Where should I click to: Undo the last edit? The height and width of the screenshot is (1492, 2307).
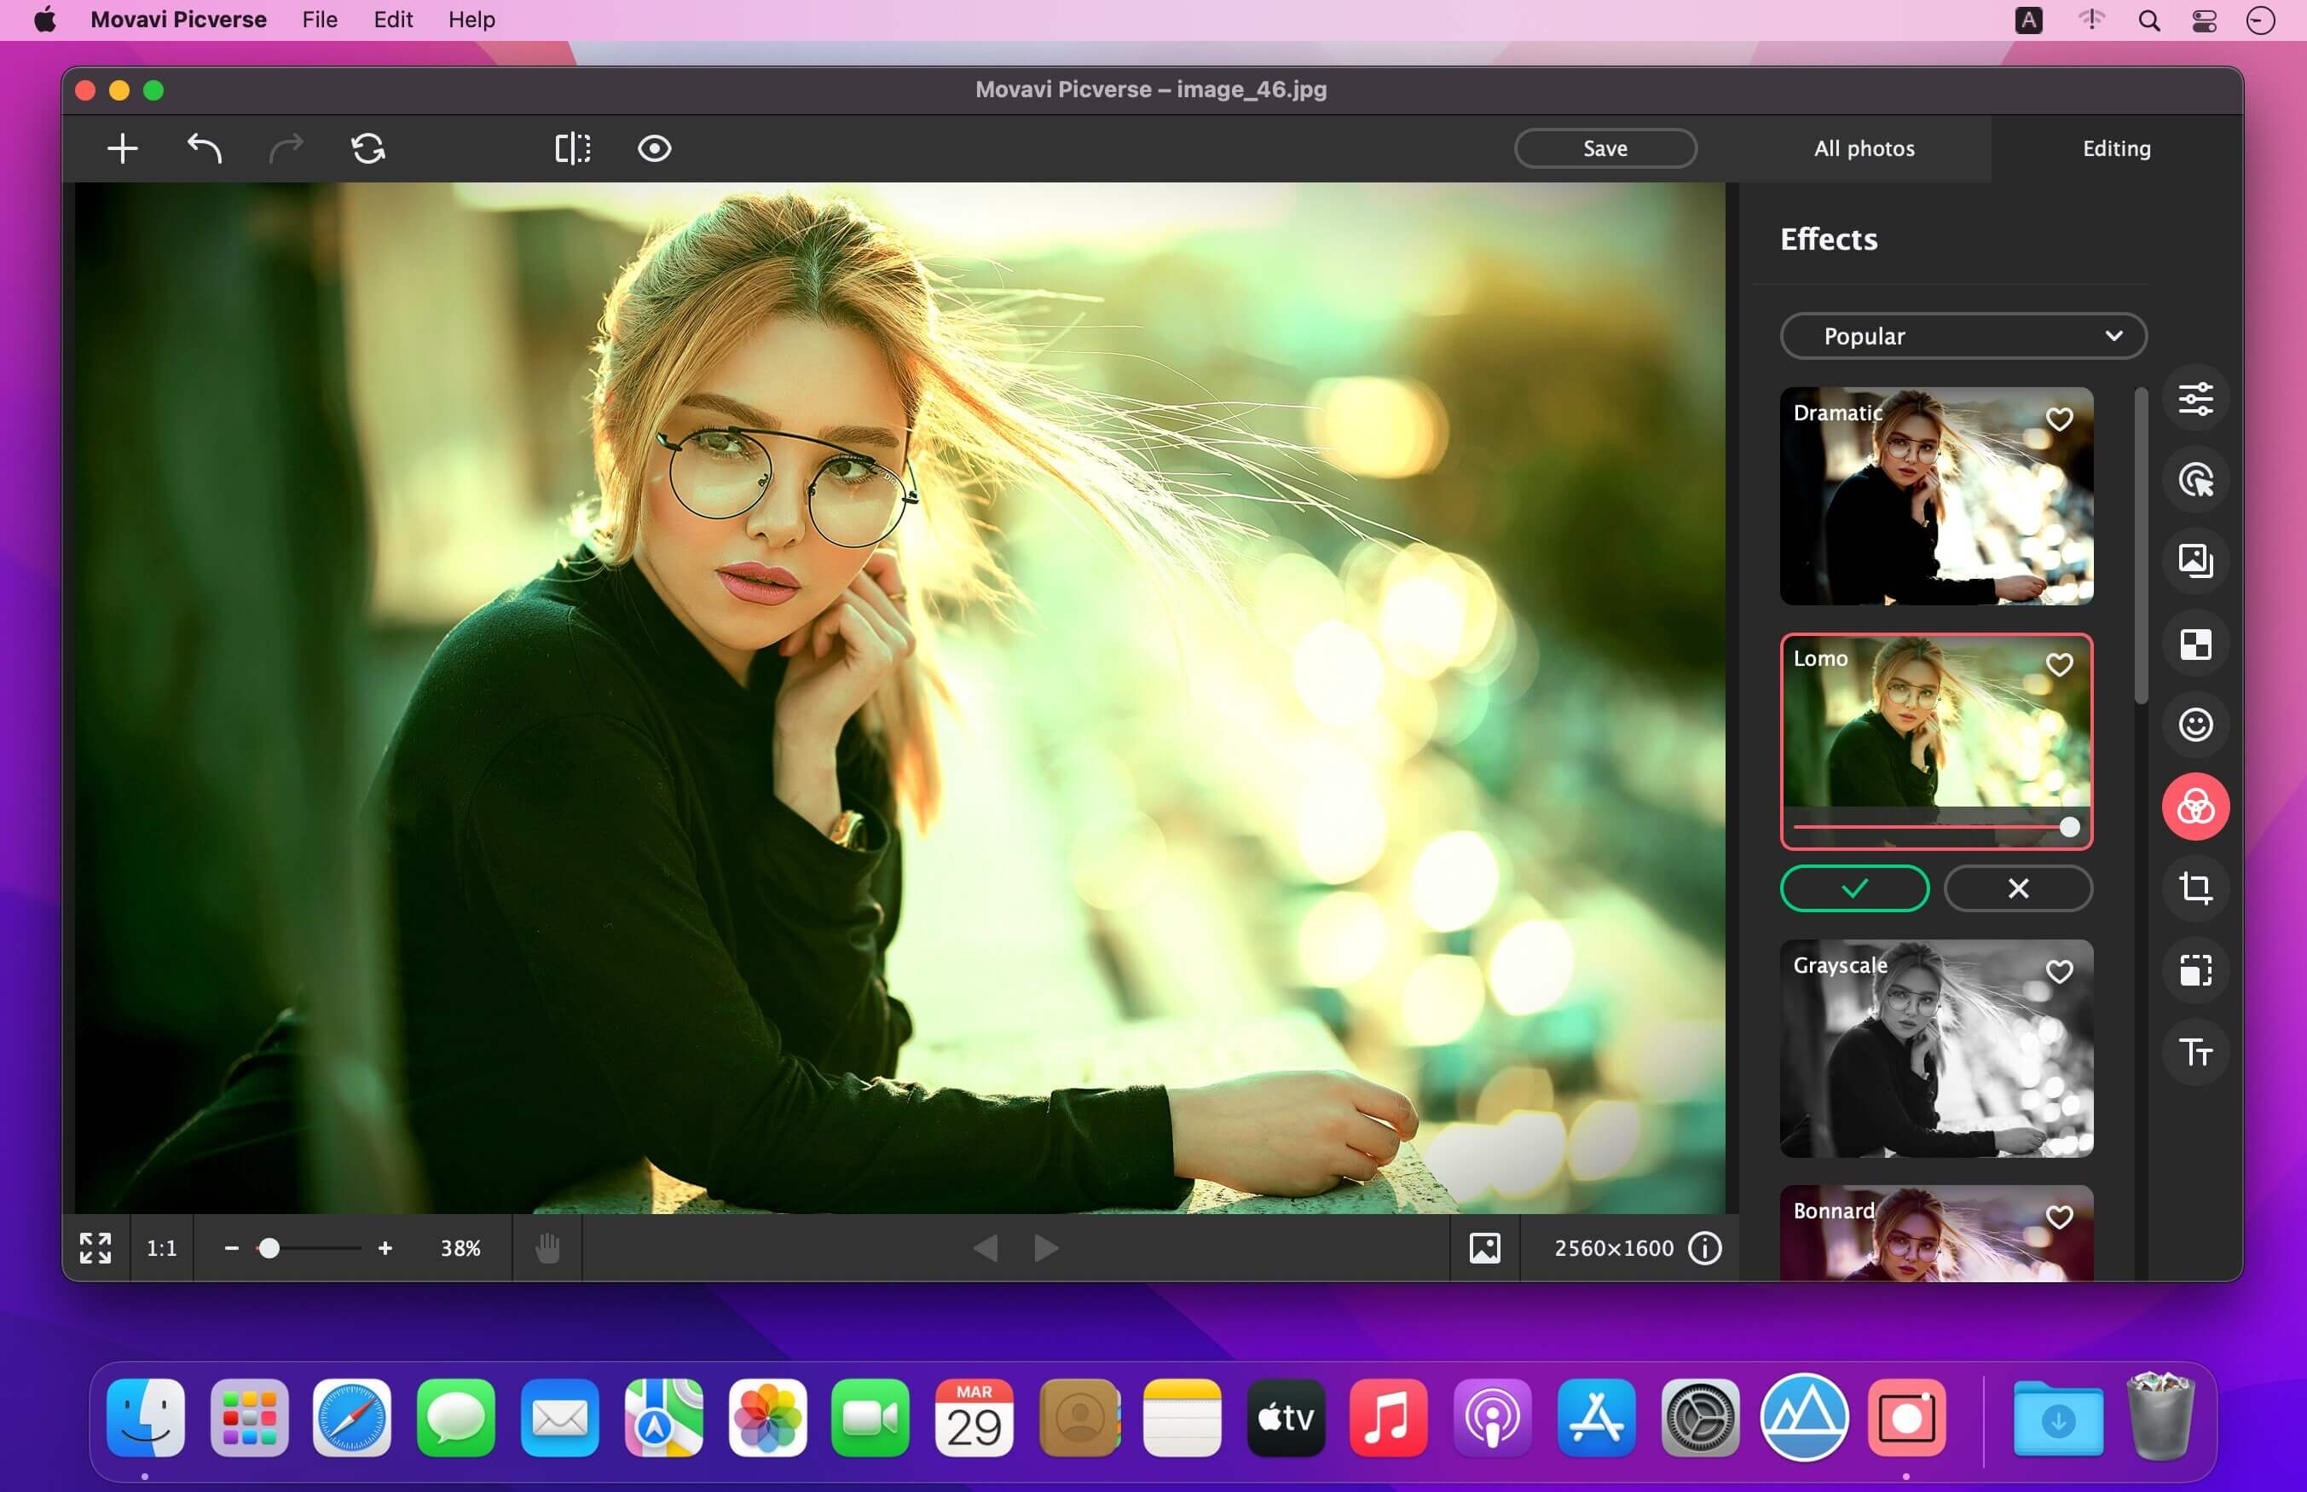(x=205, y=149)
